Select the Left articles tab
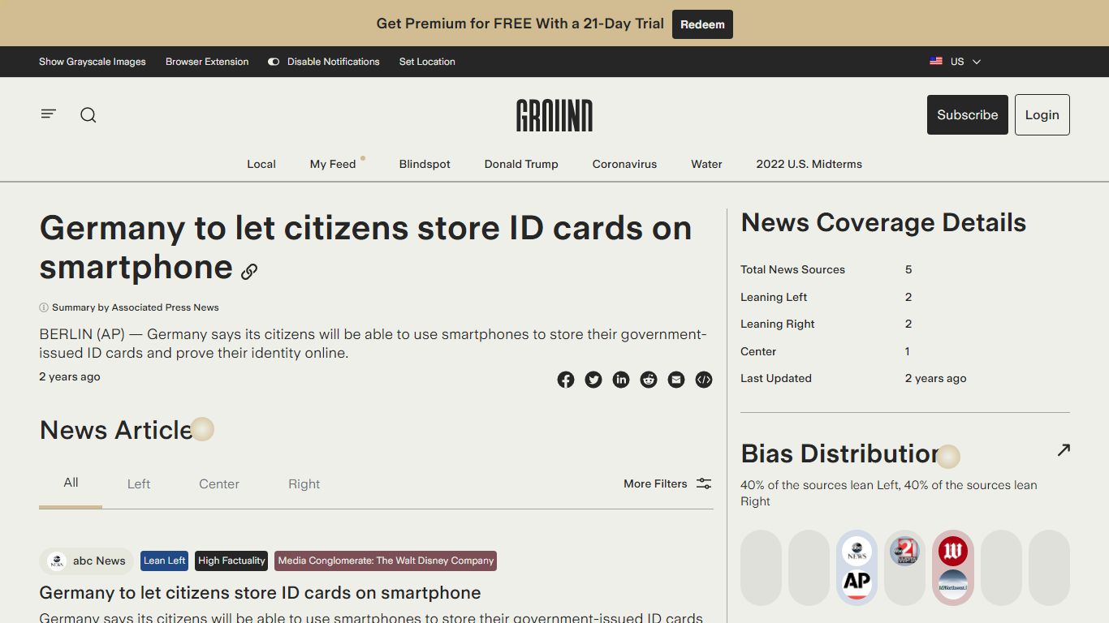The image size is (1109, 623). (x=139, y=483)
